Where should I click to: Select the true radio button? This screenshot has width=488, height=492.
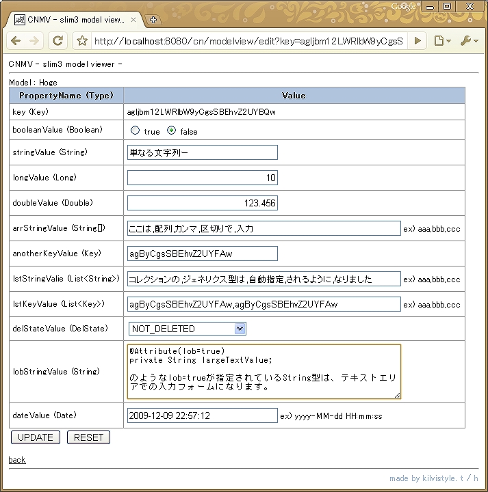click(135, 131)
